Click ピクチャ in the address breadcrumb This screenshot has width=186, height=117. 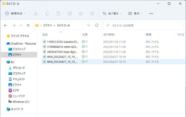tap(47, 25)
